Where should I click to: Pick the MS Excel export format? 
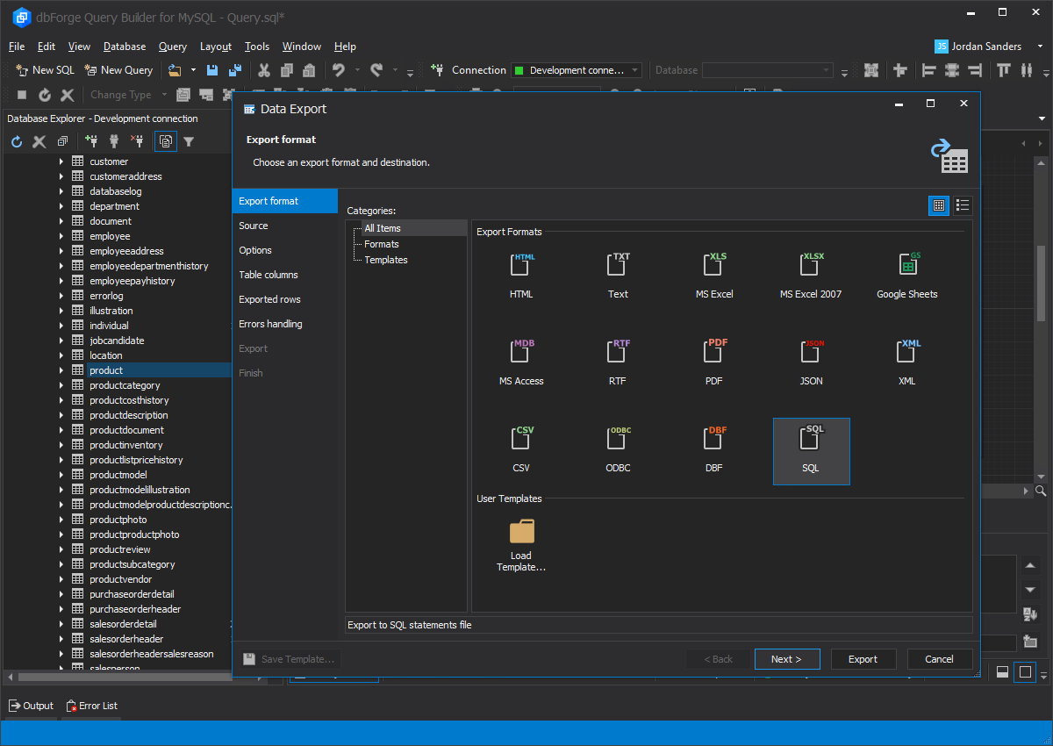coord(714,266)
